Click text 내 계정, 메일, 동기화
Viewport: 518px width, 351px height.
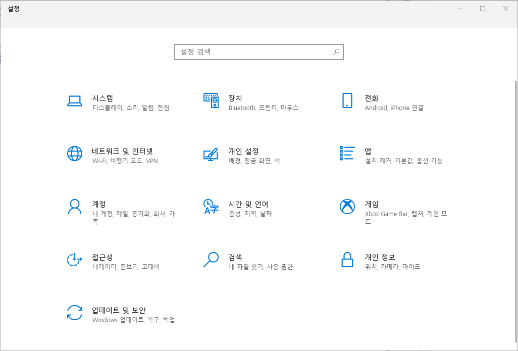coord(121,214)
